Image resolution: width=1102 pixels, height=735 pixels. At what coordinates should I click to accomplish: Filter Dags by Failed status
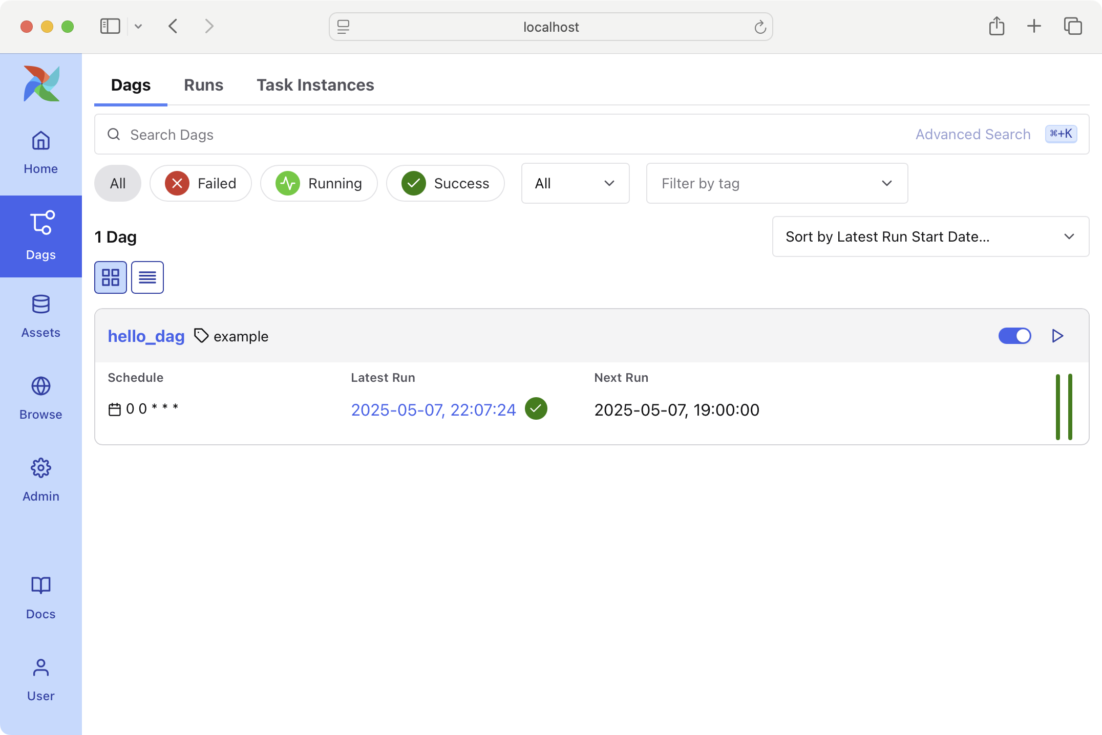[x=201, y=183]
